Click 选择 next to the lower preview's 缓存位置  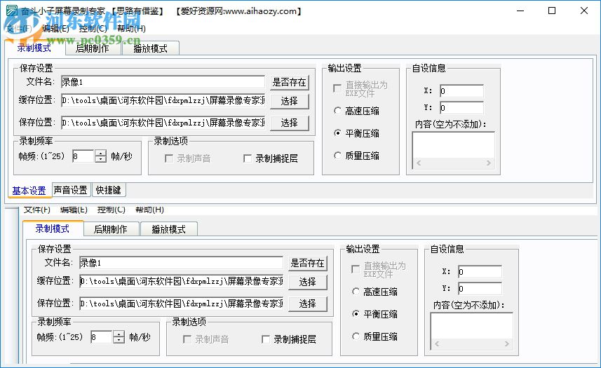(308, 282)
